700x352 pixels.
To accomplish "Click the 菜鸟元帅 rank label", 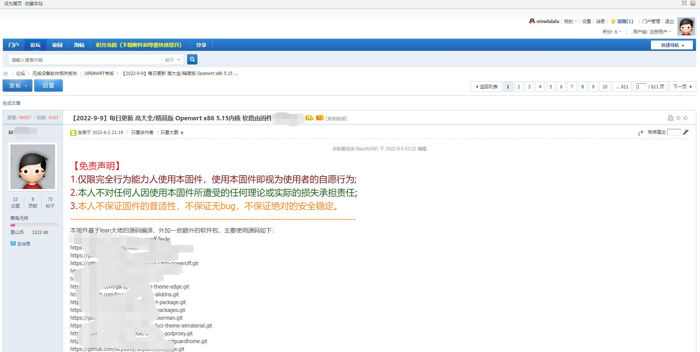I will coord(19,218).
